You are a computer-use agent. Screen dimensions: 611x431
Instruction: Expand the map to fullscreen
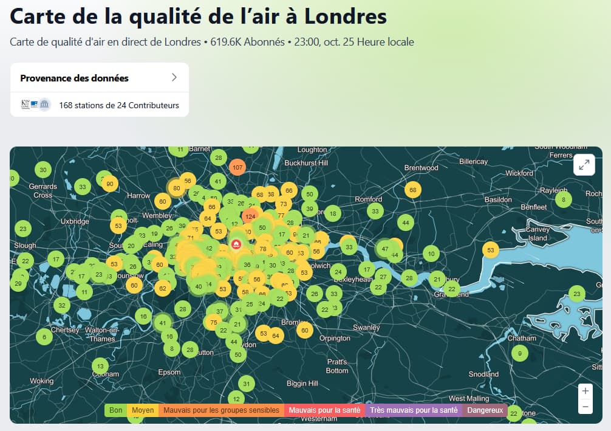click(584, 165)
